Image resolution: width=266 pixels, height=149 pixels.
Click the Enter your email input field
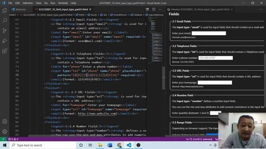click(209, 33)
